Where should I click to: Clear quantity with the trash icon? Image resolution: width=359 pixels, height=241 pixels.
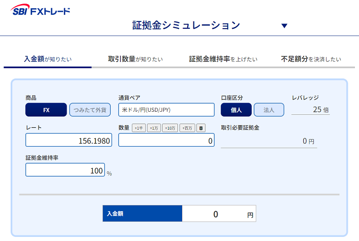[x=201, y=128]
